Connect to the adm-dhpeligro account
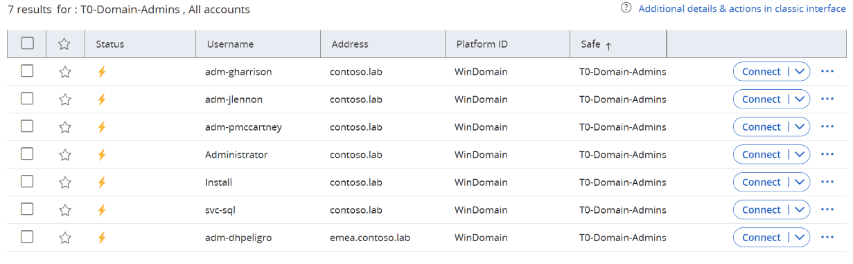853x264 pixels. [761, 238]
